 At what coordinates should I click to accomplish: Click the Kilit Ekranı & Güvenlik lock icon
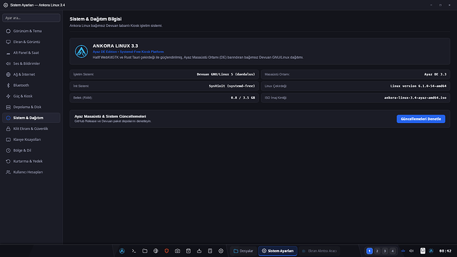(8, 128)
